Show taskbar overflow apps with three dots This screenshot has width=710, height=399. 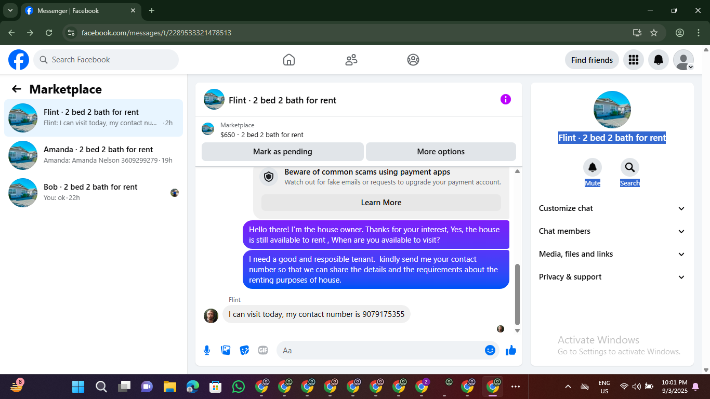516,387
